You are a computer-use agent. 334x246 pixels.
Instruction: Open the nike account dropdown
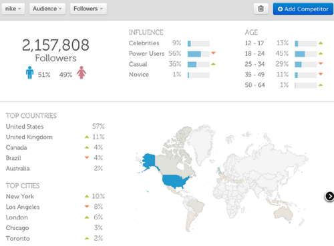click(13, 9)
